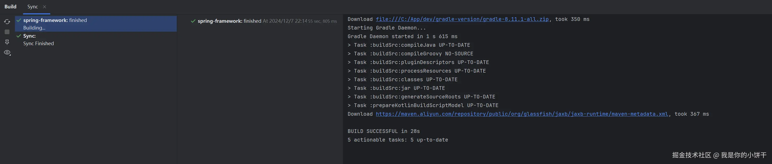Viewport: 772px width, 164px height.
Task: Open the eye View Options dropdown
Action: [x=7, y=52]
